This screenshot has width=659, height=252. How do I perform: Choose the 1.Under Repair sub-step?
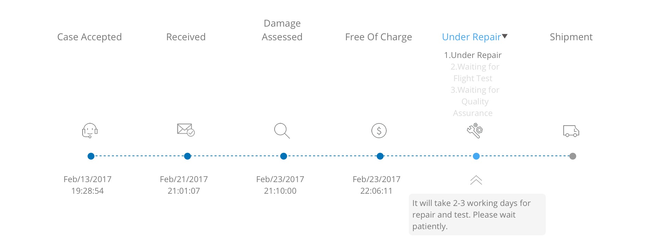coord(473,55)
